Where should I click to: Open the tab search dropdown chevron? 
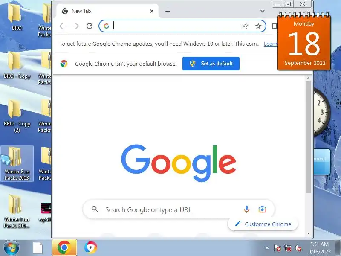[263, 11]
